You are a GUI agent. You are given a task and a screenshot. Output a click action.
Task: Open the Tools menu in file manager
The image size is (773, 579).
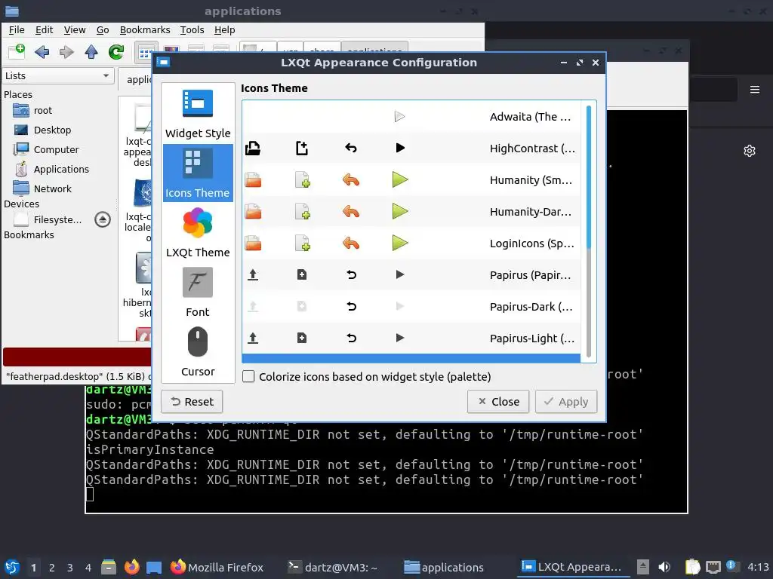click(x=192, y=30)
